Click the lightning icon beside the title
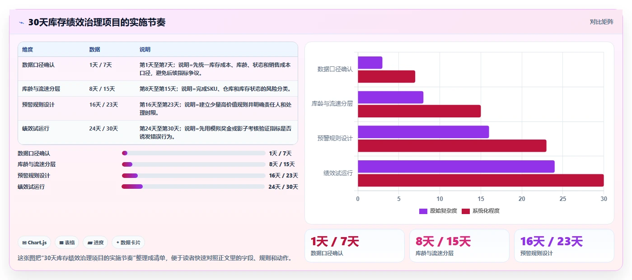Image resolution: width=632 pixels, height=280 pixels. (x=21, y=23)
